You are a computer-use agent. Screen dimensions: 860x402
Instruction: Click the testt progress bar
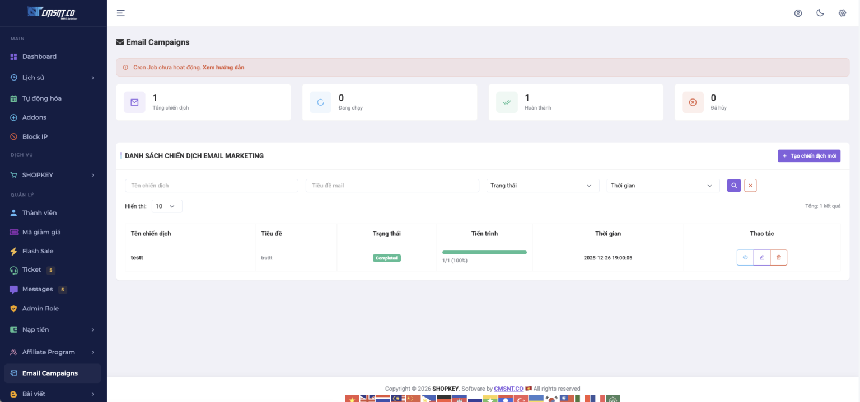tap(484, 252)
